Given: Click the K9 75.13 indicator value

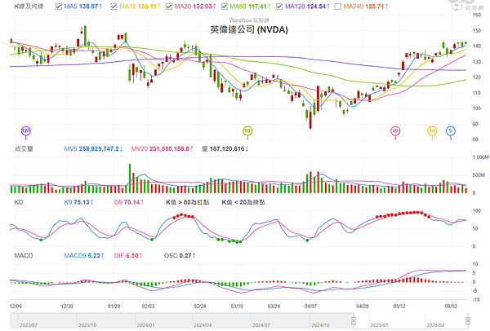Looking at the screenshot, I should 78,202.
